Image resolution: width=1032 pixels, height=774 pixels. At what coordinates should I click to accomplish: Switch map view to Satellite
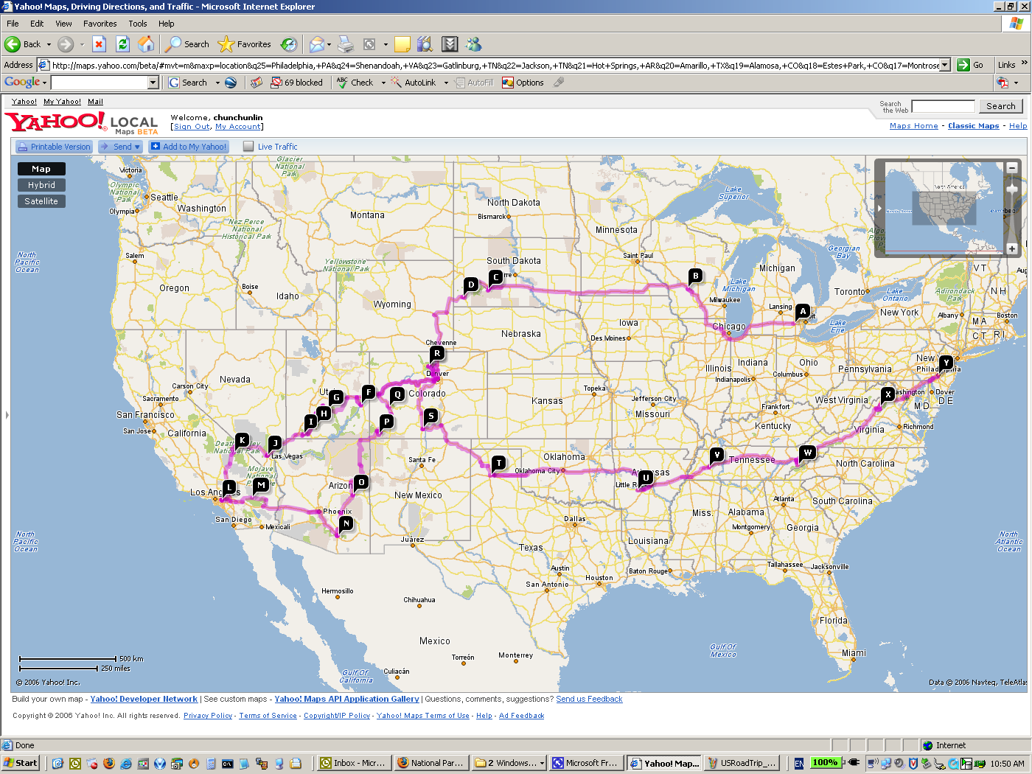click(x=41, y=201)
